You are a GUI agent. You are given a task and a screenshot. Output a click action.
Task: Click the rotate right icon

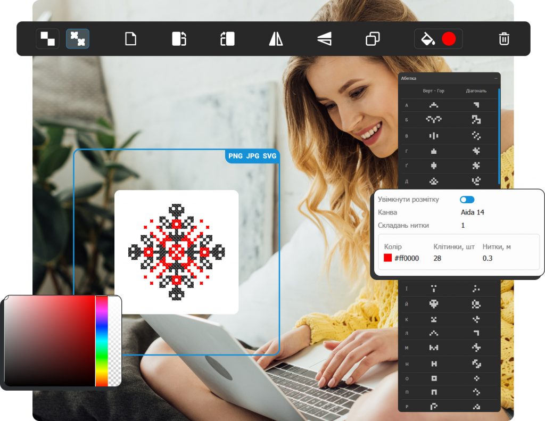179,39
